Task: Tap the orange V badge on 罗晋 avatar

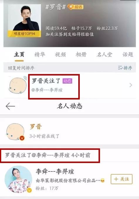Action: click(22, 138)
